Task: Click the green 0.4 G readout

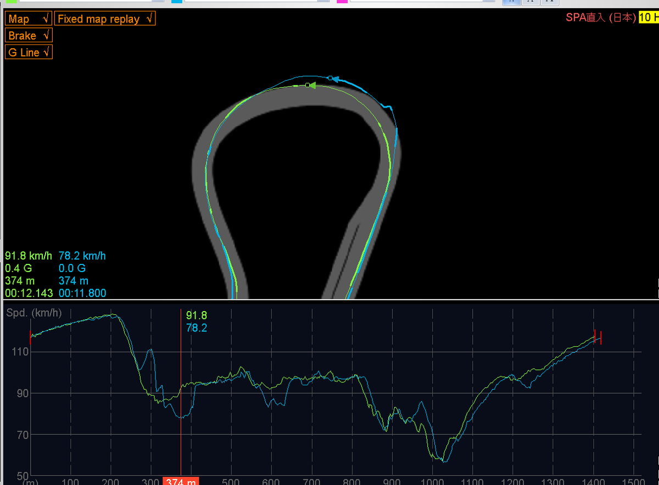Action: [18, 268]
